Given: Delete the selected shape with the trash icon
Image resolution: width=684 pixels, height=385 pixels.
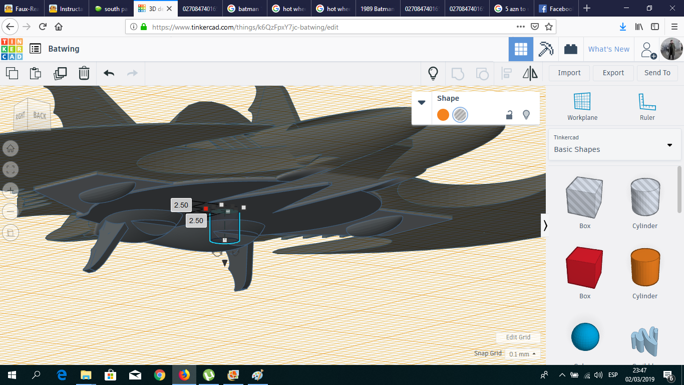Looking at the screenshot, I should click(x=84, y=73).
